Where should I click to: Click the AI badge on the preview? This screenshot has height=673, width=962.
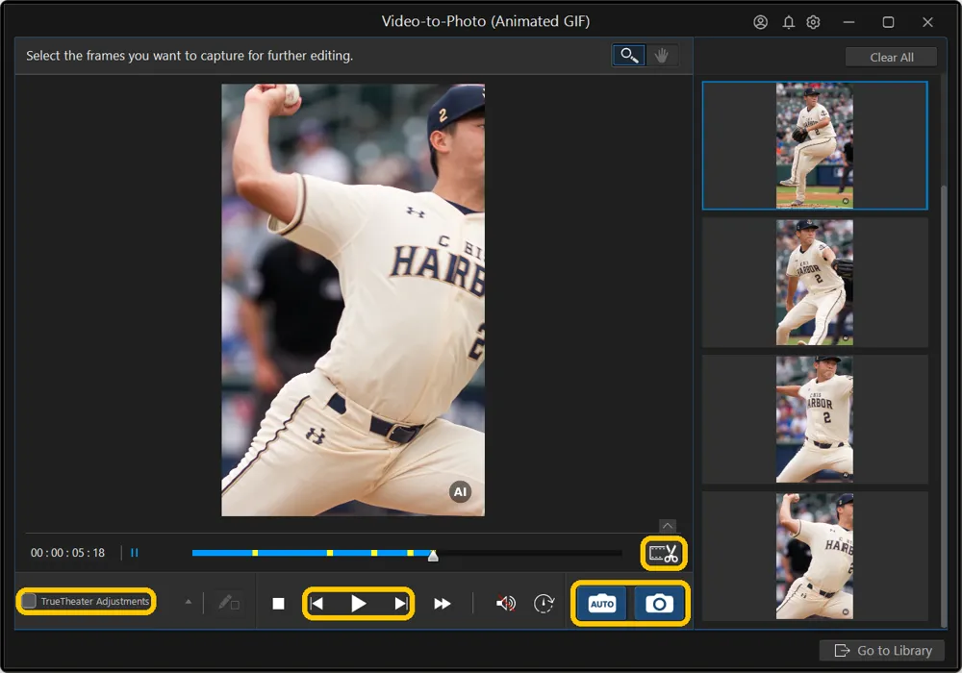click(x=460, y=491)
